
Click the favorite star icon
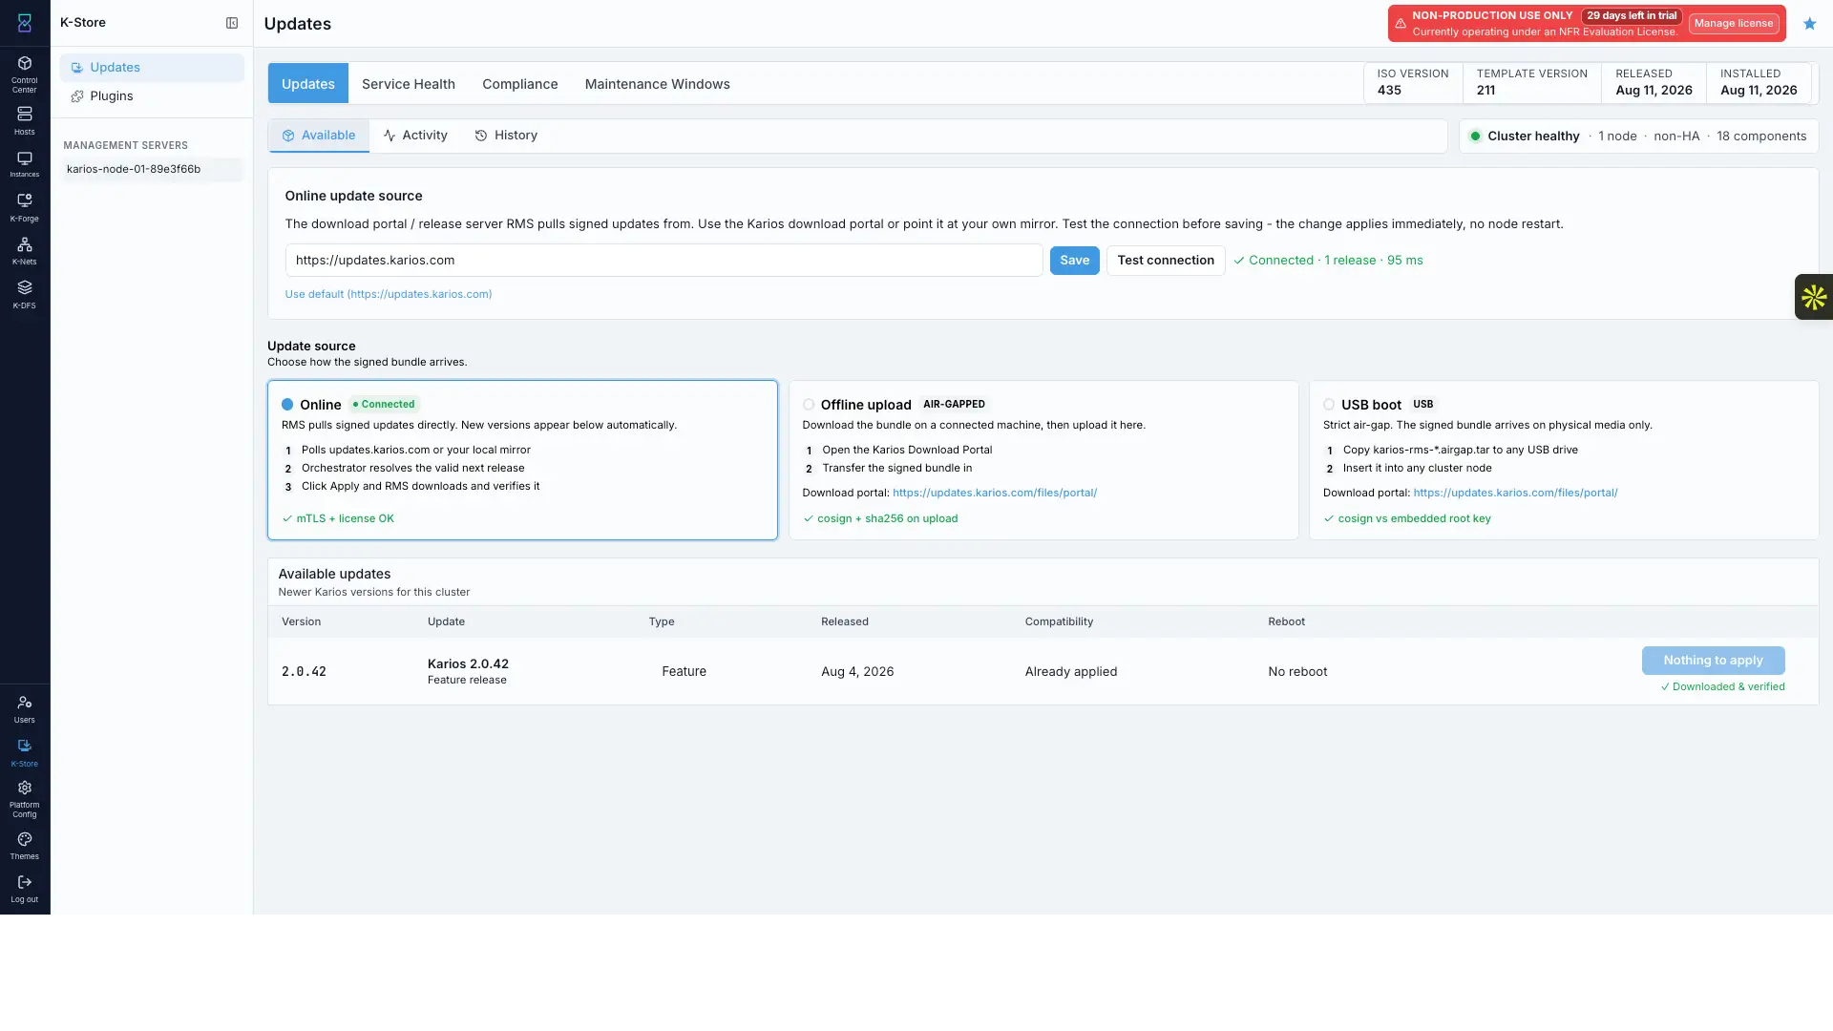coord(1810,24)
